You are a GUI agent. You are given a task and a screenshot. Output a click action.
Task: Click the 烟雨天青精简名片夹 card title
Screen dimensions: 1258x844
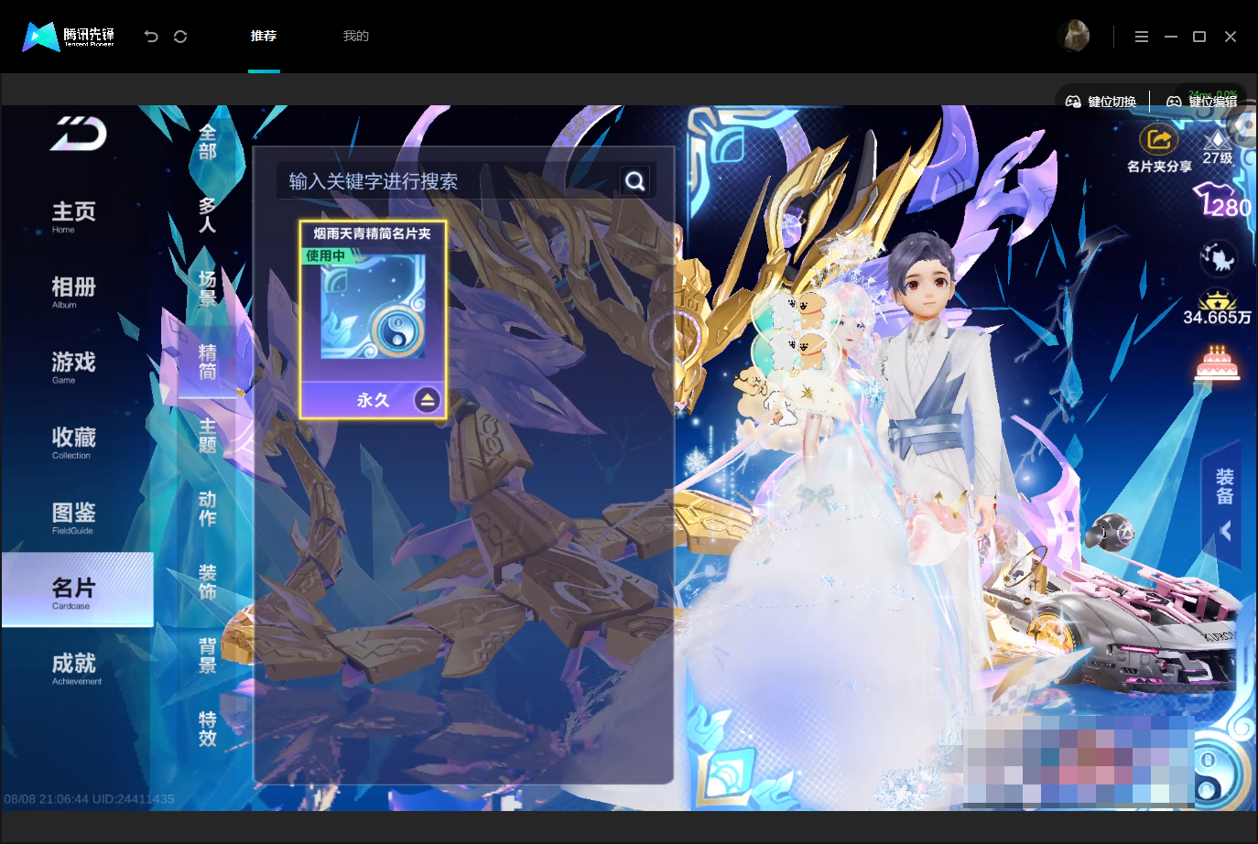(x=373, y=233)
